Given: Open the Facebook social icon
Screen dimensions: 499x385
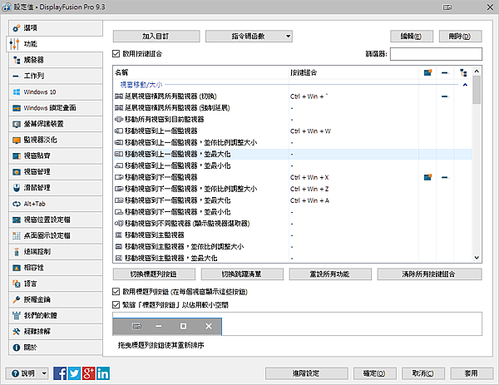Looking at the screenshot, I should [x=60, y=373].
